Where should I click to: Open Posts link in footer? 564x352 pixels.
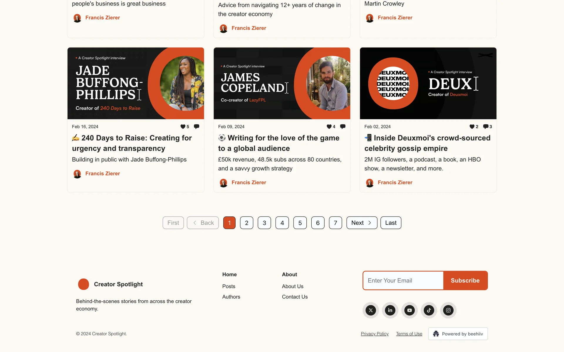229,286
